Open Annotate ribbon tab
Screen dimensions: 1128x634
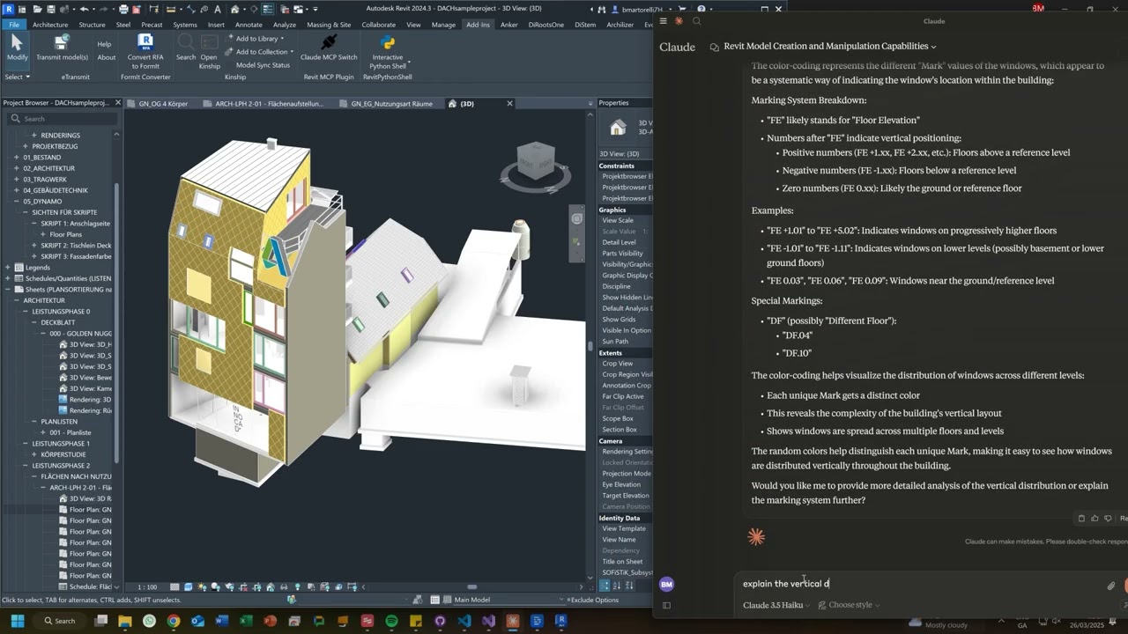click(x=249, y=25)
